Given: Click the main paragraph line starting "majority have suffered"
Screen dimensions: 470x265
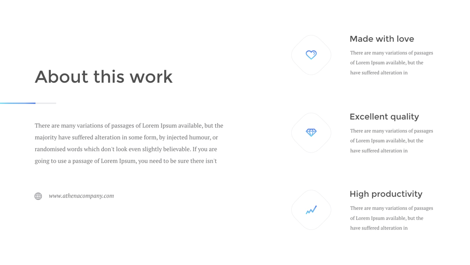Looking at the screenshot, I should click(x=126, y=137).
